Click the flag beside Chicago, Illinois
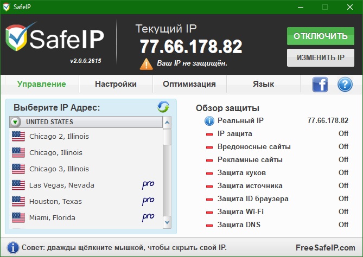Image resolution: width=363 pixels, height=257 pixels. coord(18,152)
